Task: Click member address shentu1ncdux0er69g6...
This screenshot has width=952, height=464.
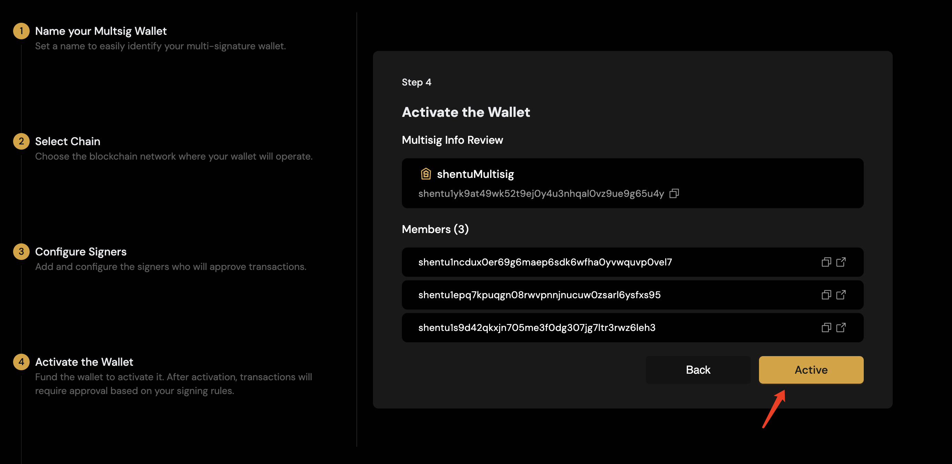Action: point(545,262)
